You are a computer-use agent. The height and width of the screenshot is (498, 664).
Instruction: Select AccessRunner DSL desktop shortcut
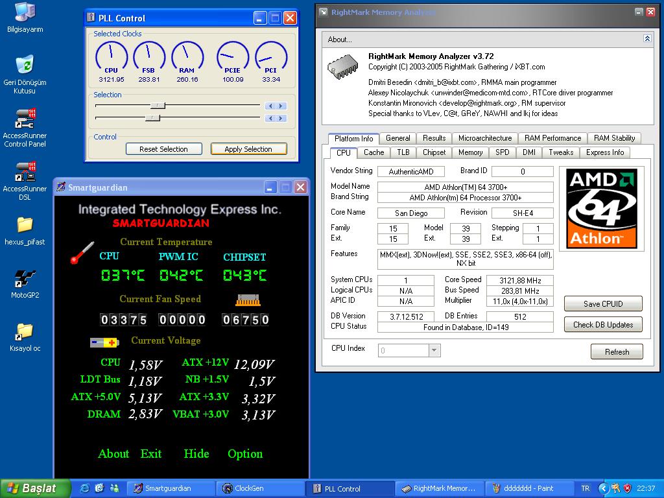[25, 182]
